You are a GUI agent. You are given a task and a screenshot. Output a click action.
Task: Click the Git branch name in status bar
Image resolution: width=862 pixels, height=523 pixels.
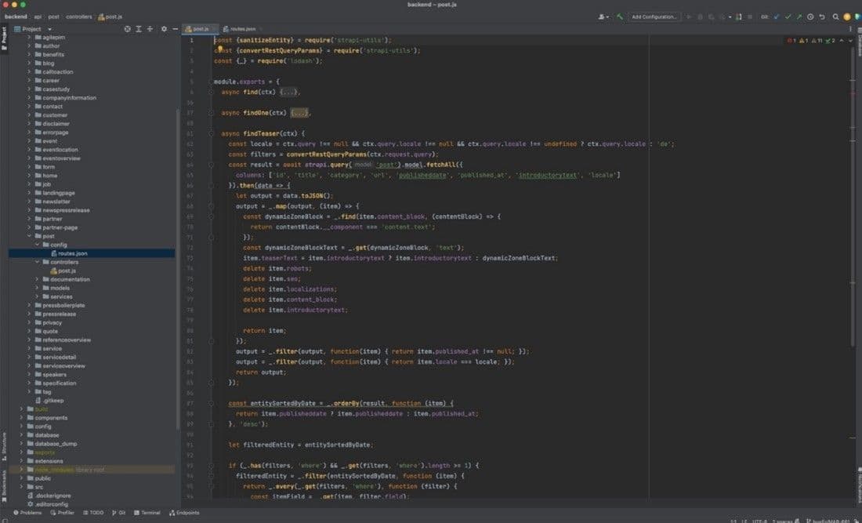click(832, 519)
